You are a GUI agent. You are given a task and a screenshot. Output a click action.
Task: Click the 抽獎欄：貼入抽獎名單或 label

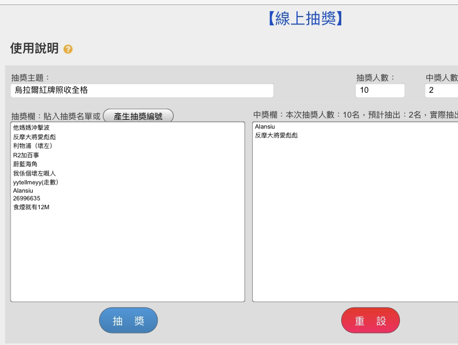56,116
